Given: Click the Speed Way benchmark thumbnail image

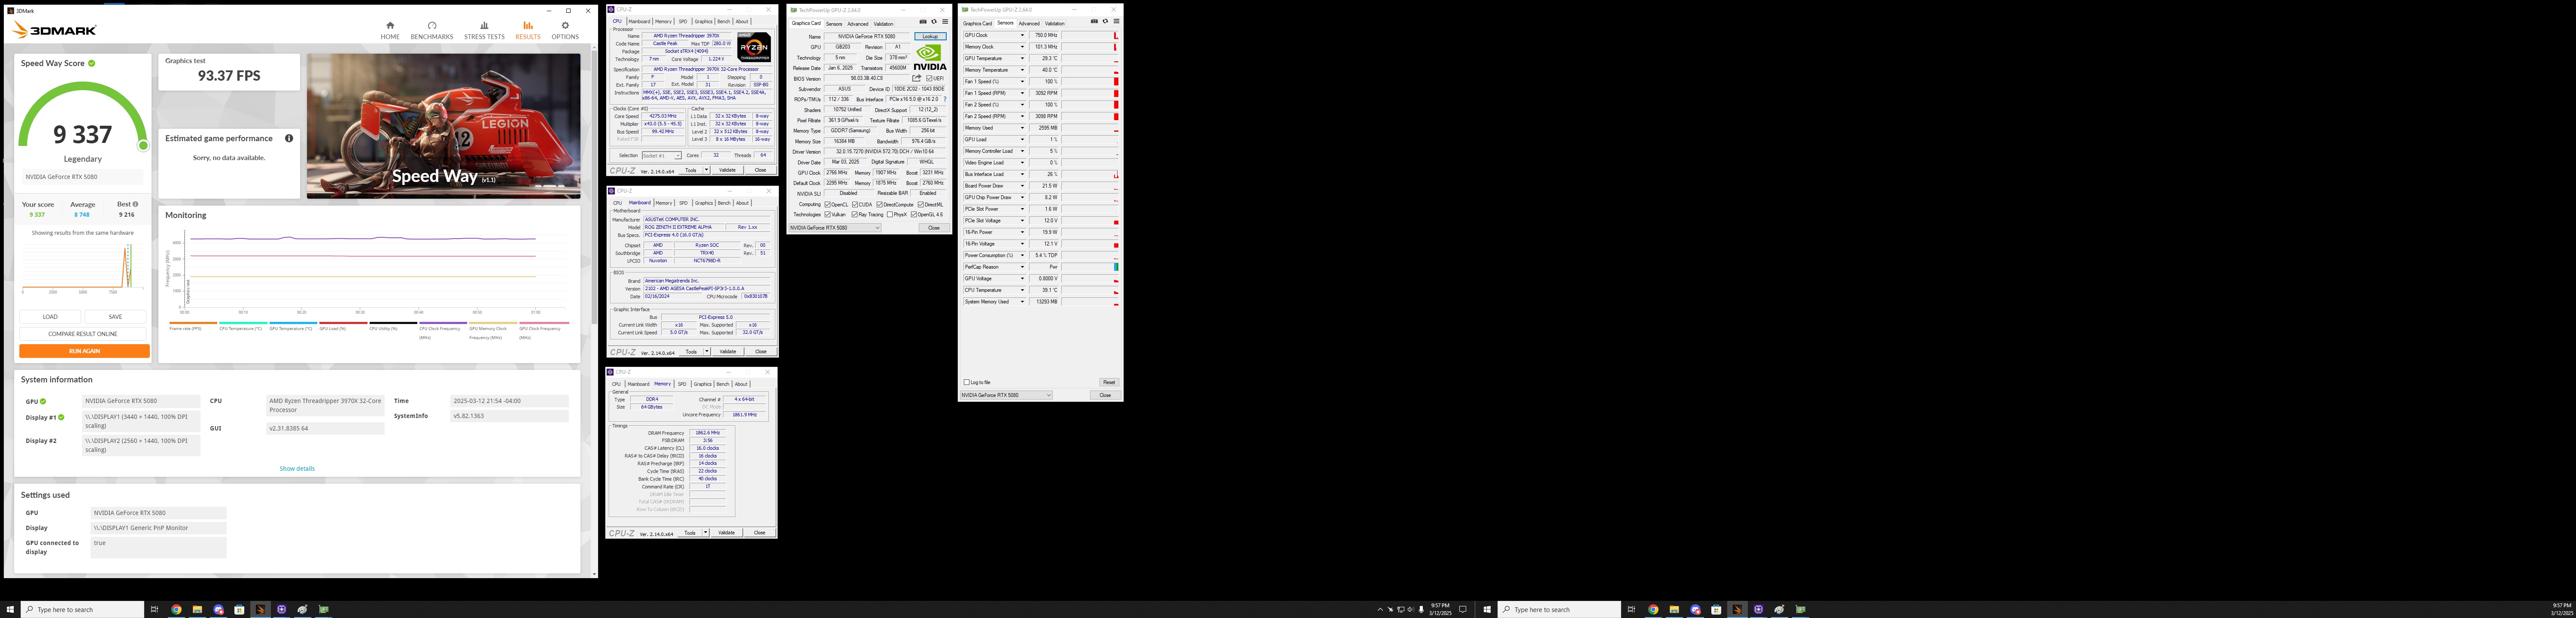Looking at the screenshot, I should 443,126.
